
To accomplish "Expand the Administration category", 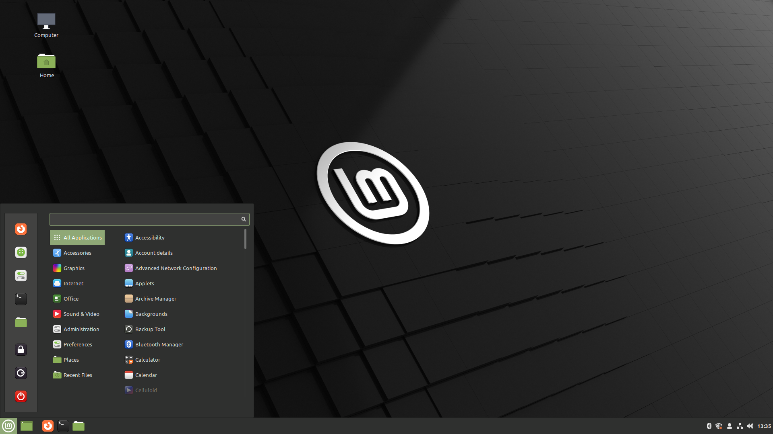I will pos(81,329).
